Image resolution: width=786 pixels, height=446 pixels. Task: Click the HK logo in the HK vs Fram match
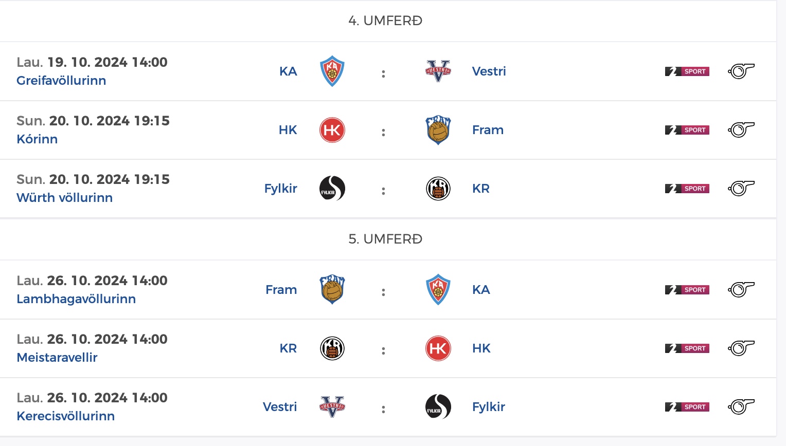332,130
